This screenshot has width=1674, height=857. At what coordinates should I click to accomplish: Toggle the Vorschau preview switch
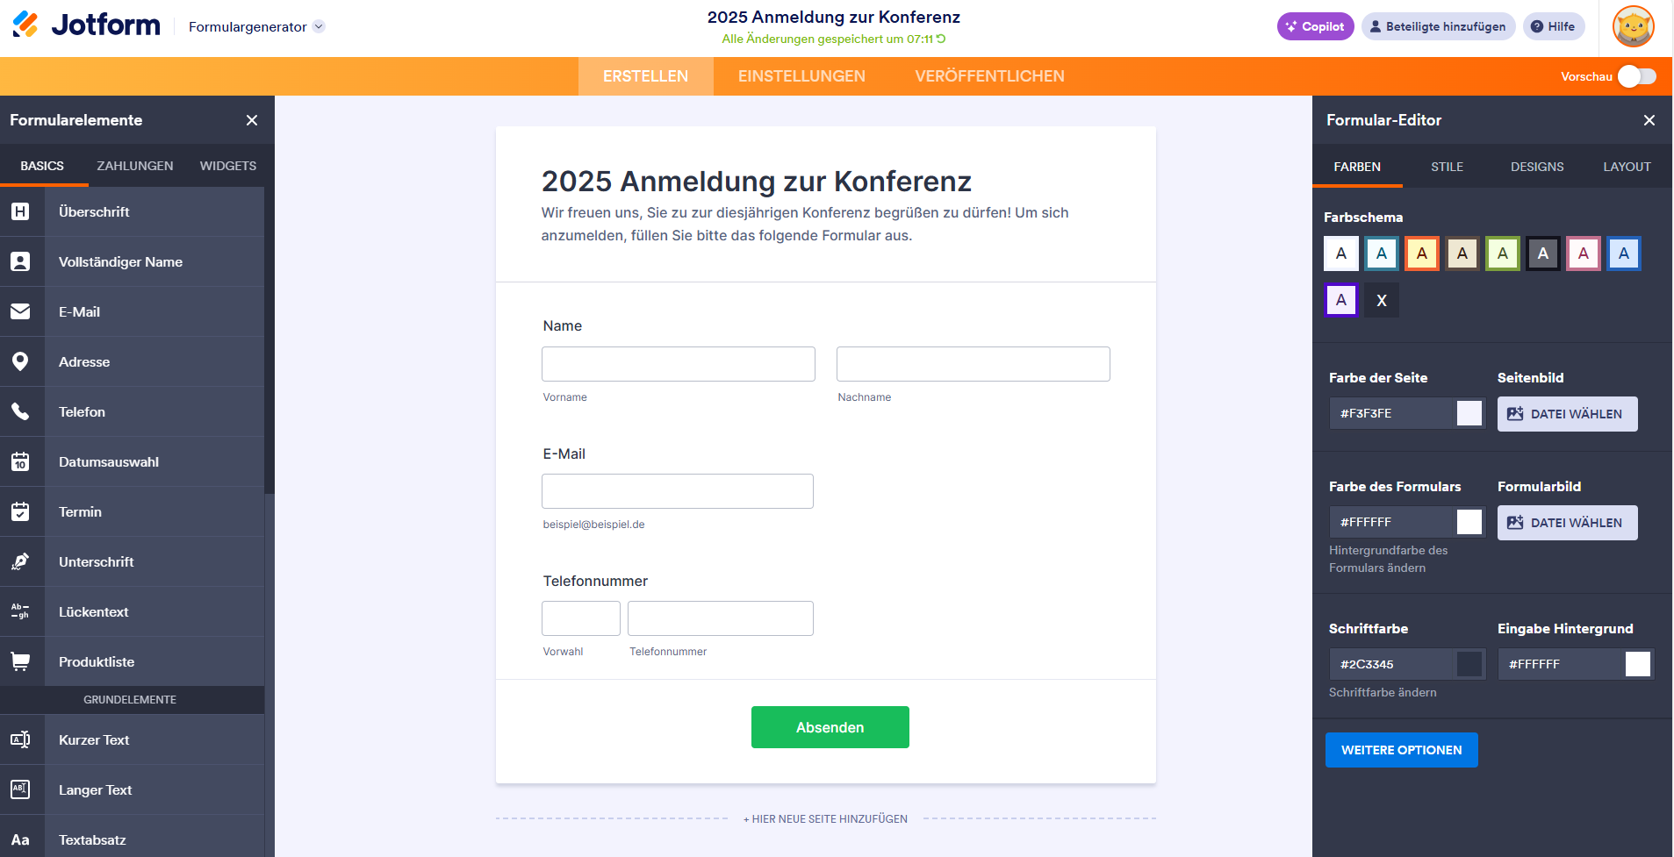tap(1637, 76)
